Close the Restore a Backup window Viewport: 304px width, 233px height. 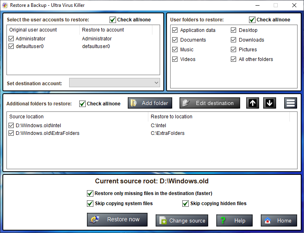294,5
